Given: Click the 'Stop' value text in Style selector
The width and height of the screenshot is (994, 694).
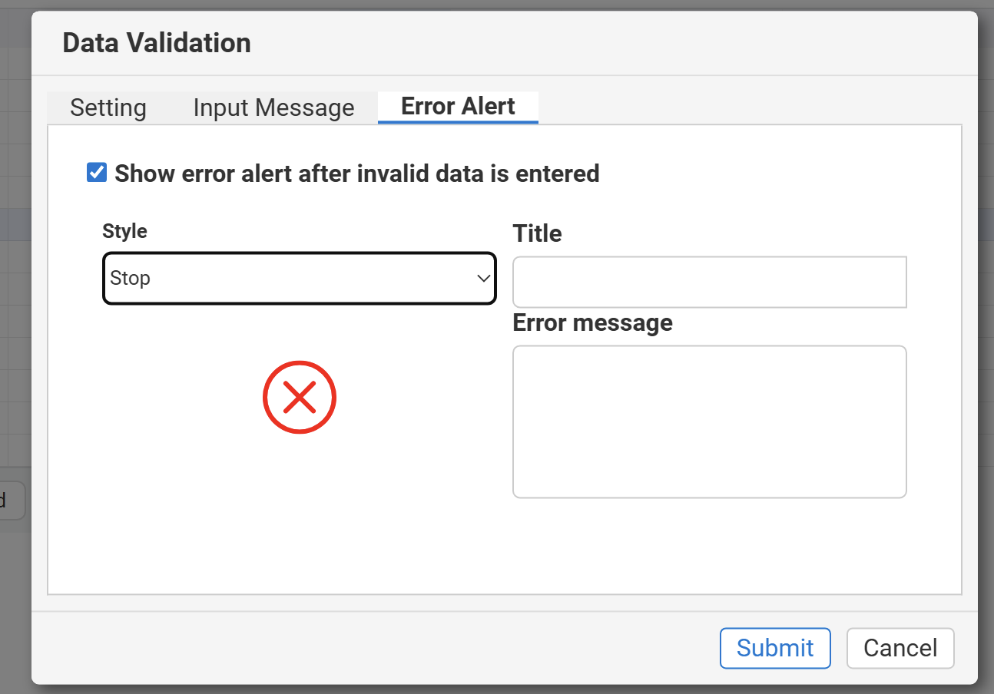Looking at the screenshot, I should (131, 278).
